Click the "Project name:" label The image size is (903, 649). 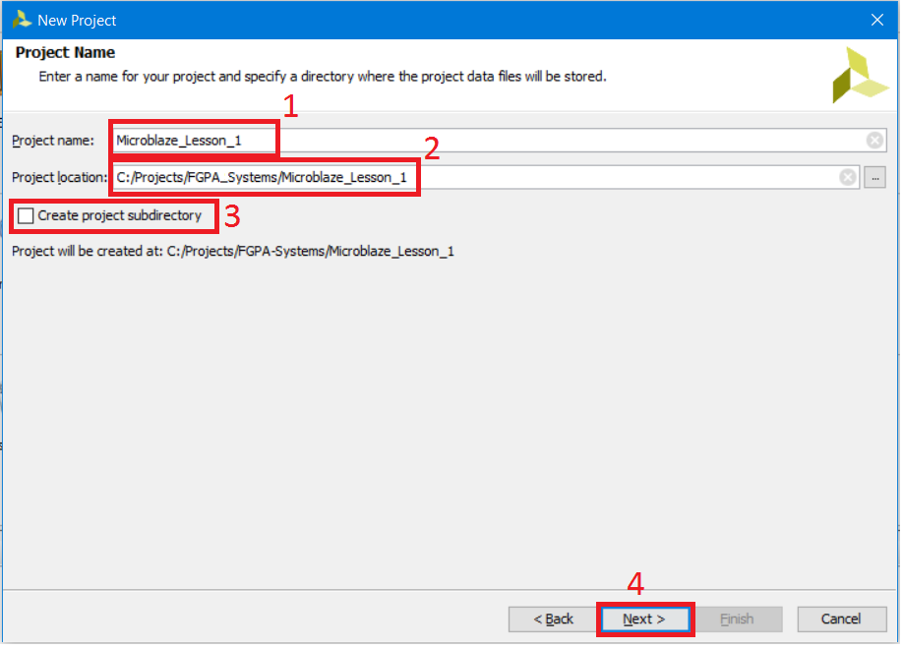point(53,141)
